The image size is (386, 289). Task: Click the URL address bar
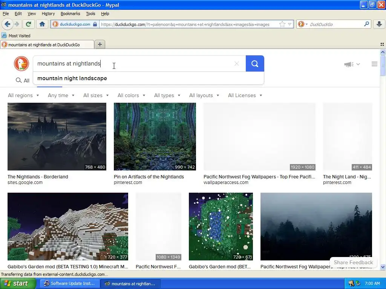pos(189,24)
